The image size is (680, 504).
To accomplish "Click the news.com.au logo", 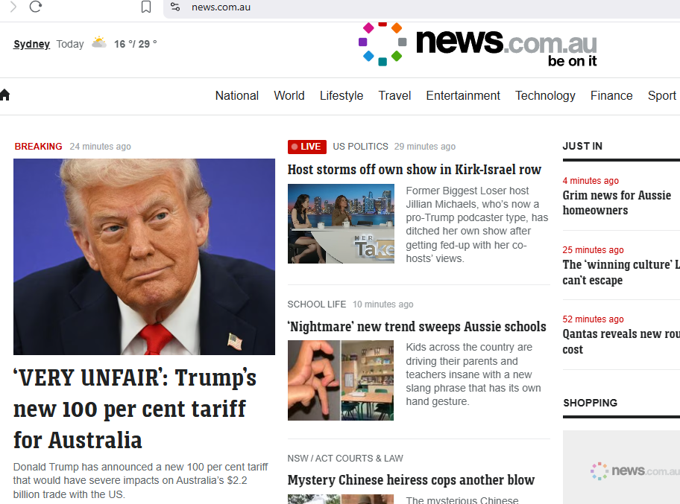I will (x=477, y=45).
